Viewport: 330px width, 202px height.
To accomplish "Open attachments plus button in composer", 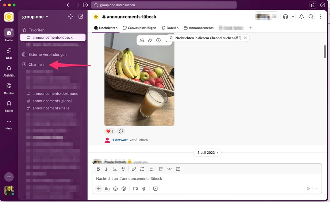I will point(99,189).
